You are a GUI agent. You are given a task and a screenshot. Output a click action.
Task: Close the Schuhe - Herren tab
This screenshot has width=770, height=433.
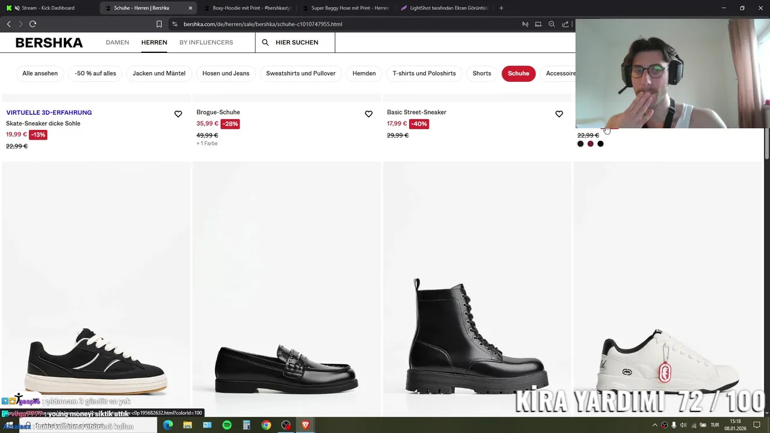191,8
